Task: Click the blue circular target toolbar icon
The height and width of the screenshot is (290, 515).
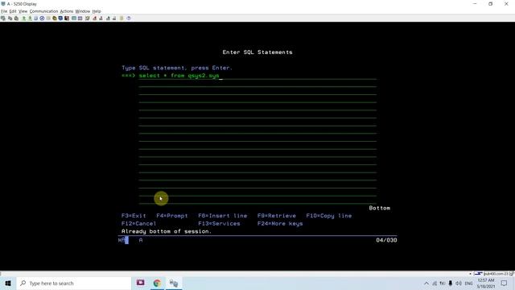Action: coord(42,18)
